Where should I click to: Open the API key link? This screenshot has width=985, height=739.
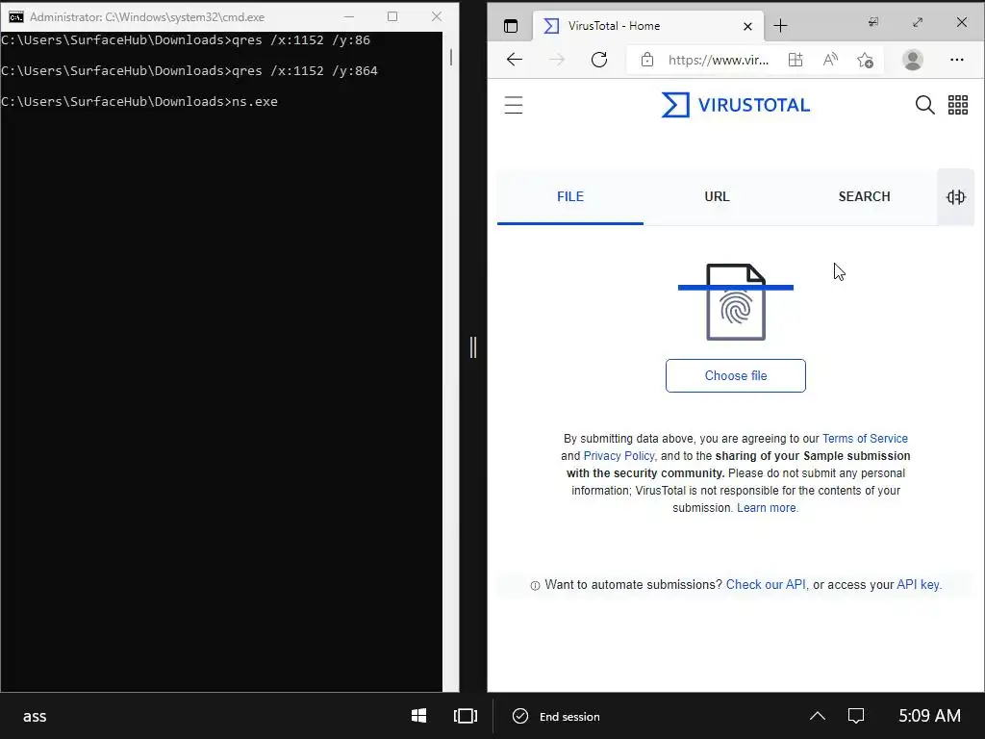point(918,584)
